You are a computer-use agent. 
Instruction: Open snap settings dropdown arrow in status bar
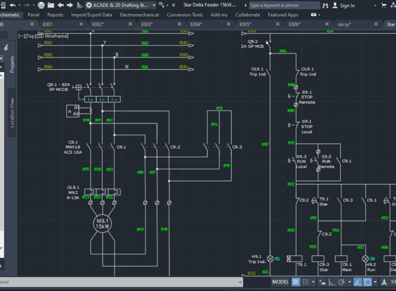coord(313,282)
